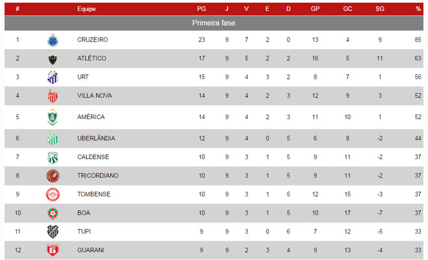Open the CRUZEIRO team name link
The image size is (428, 260).
point(93,39)
